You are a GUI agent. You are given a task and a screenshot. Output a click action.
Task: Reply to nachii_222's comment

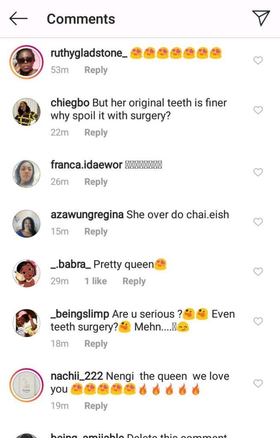(96, 406)
